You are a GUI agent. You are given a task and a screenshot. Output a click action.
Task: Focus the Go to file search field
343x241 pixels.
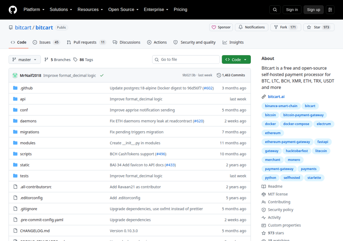click(x=186, y=60)
